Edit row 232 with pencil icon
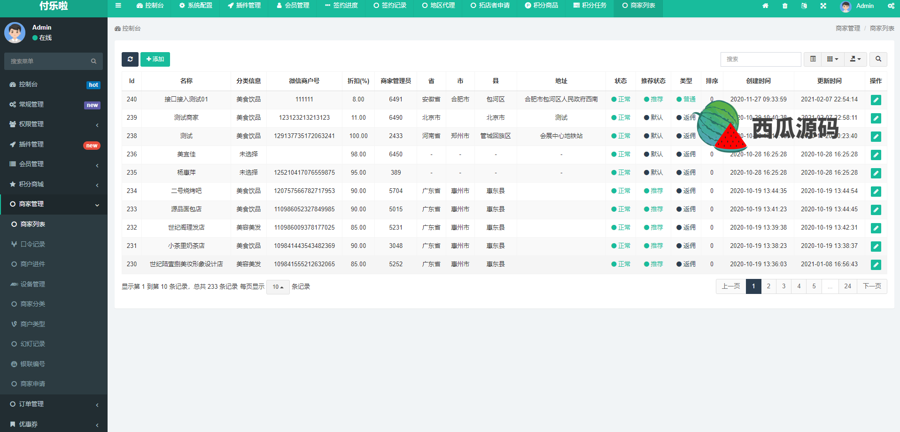 point(876,228)
